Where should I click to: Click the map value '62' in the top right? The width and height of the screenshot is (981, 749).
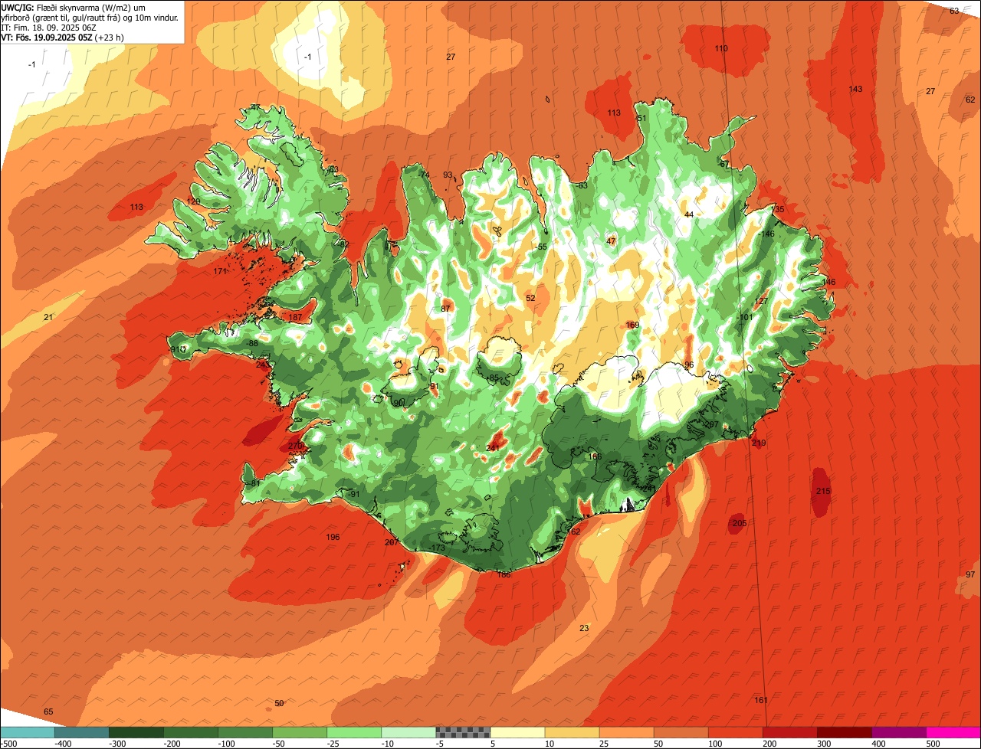[x=970, y=100]
